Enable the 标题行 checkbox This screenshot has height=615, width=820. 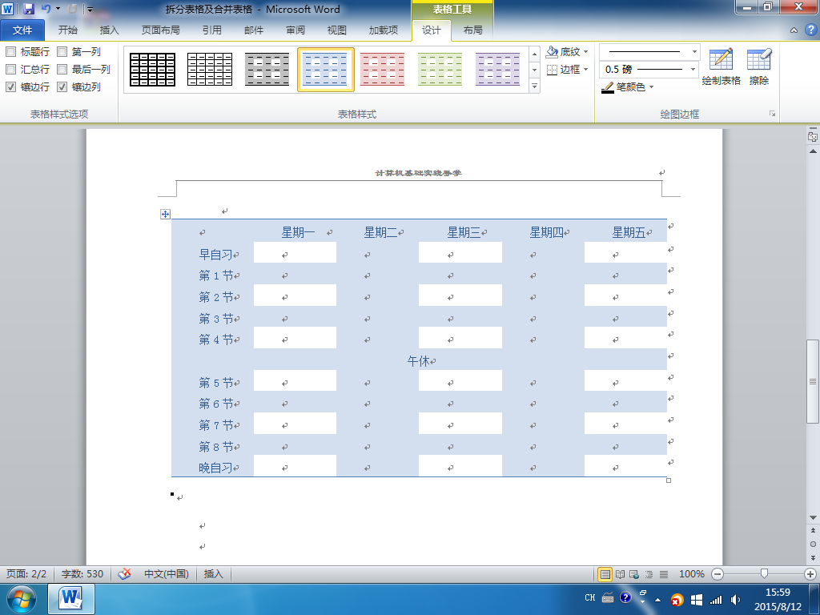[11, 52]
